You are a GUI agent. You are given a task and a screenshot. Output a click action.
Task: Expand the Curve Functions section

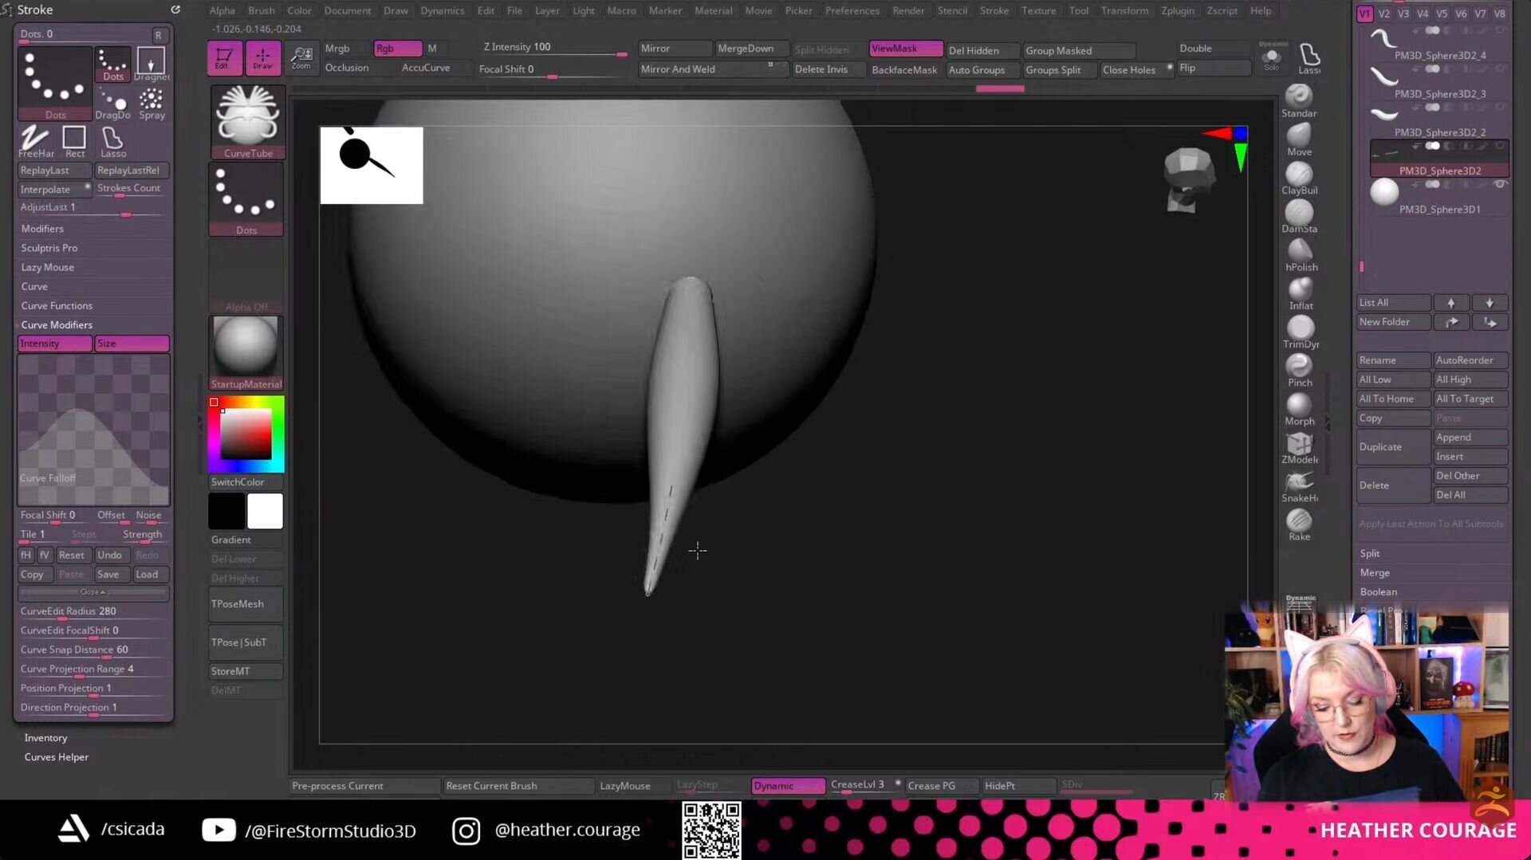pos(57,305)
